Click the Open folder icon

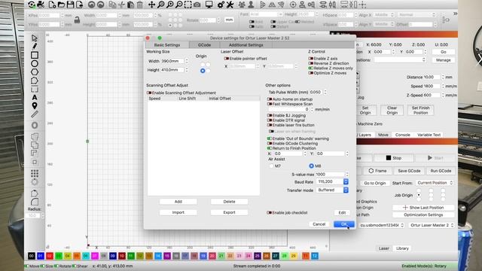(61, 5)
